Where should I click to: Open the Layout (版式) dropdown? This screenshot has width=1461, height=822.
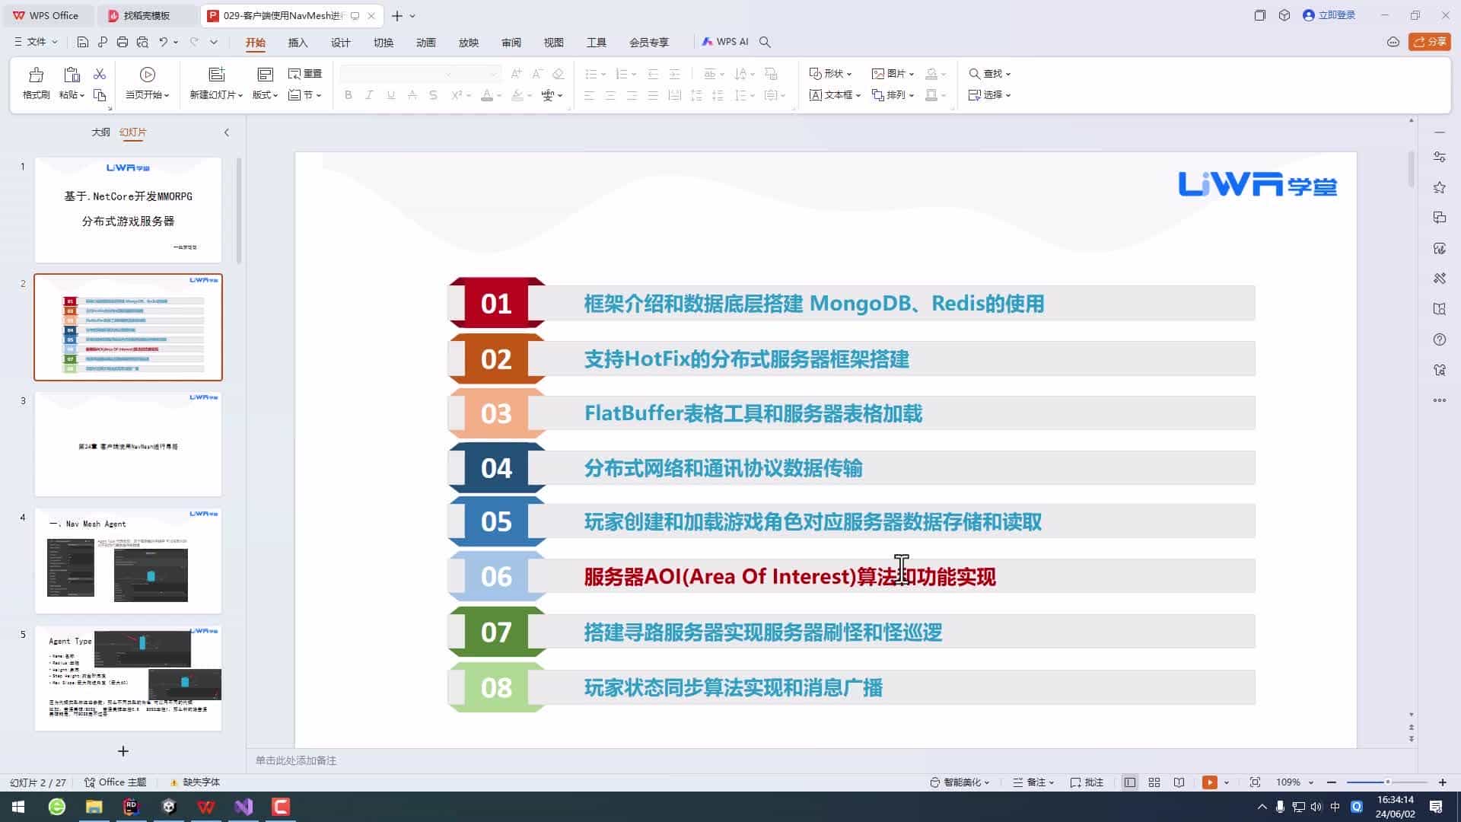click(265, 95)
